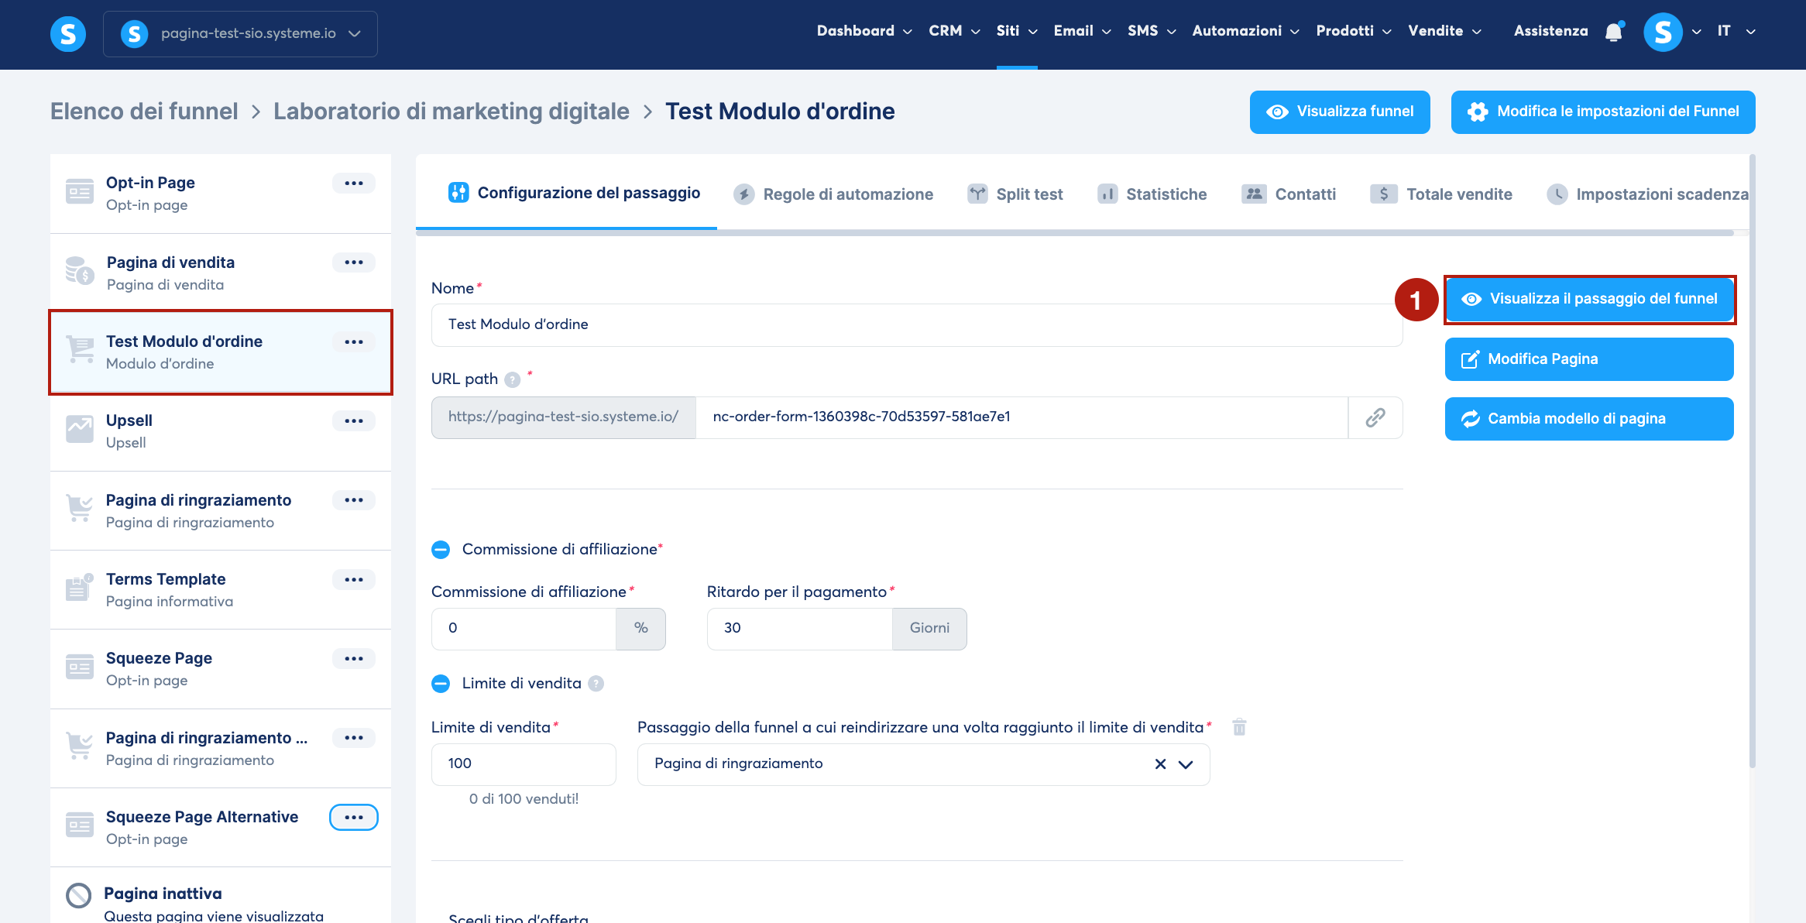Expand the Vendite menu
The width and height of the screenshot is (1806, 923).
pyautogui.click(x=1444, y=31)
